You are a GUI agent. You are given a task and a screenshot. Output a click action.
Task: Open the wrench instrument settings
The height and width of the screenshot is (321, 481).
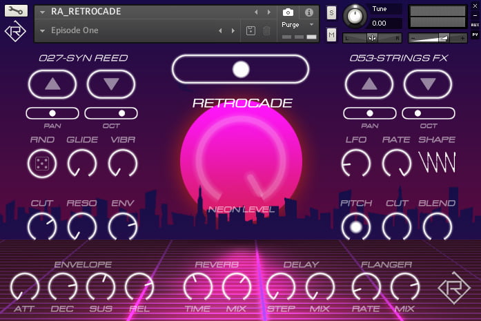tap(16, 11)
